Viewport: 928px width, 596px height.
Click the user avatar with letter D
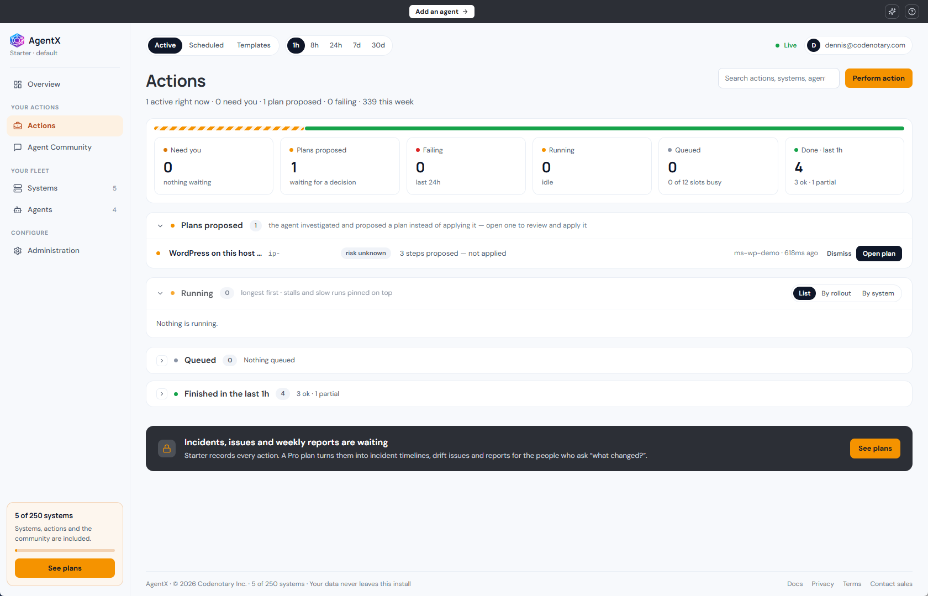814,45
